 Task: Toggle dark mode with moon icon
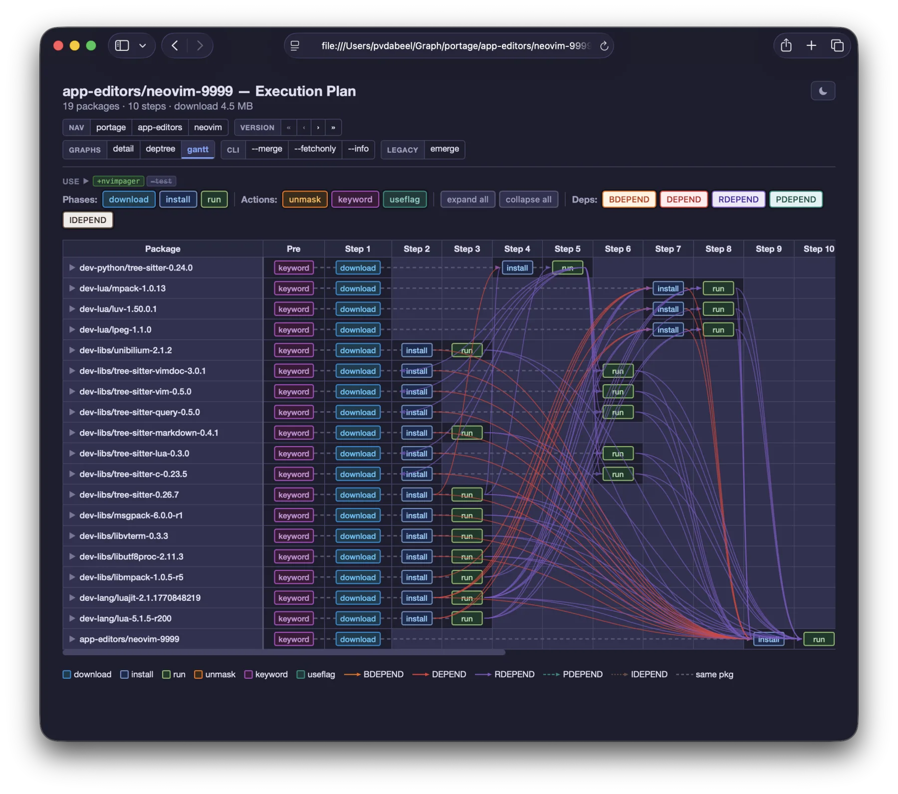(x=823, y=91)
